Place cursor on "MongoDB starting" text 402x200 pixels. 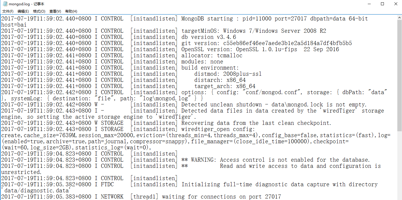click(x=207, y=19)
